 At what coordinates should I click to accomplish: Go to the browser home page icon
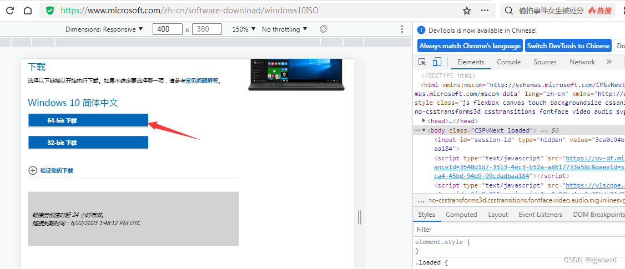pyautogui.click(x=28, y=11)
